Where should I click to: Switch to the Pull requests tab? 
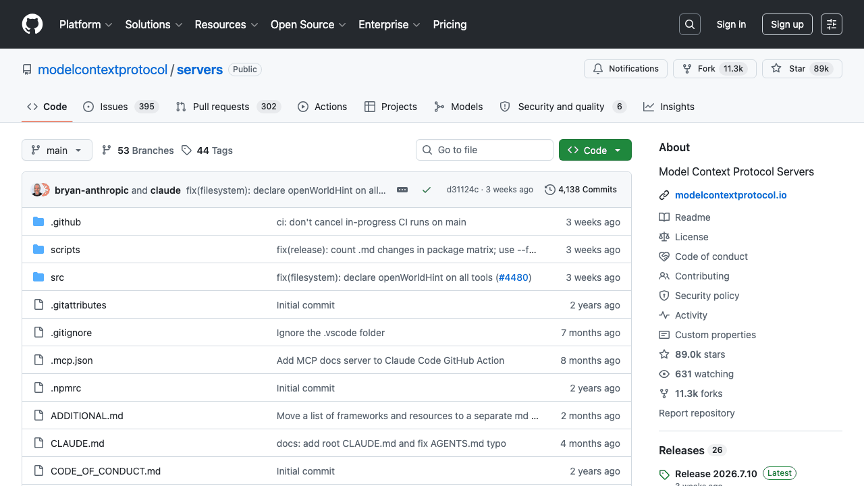coord(228,107)
